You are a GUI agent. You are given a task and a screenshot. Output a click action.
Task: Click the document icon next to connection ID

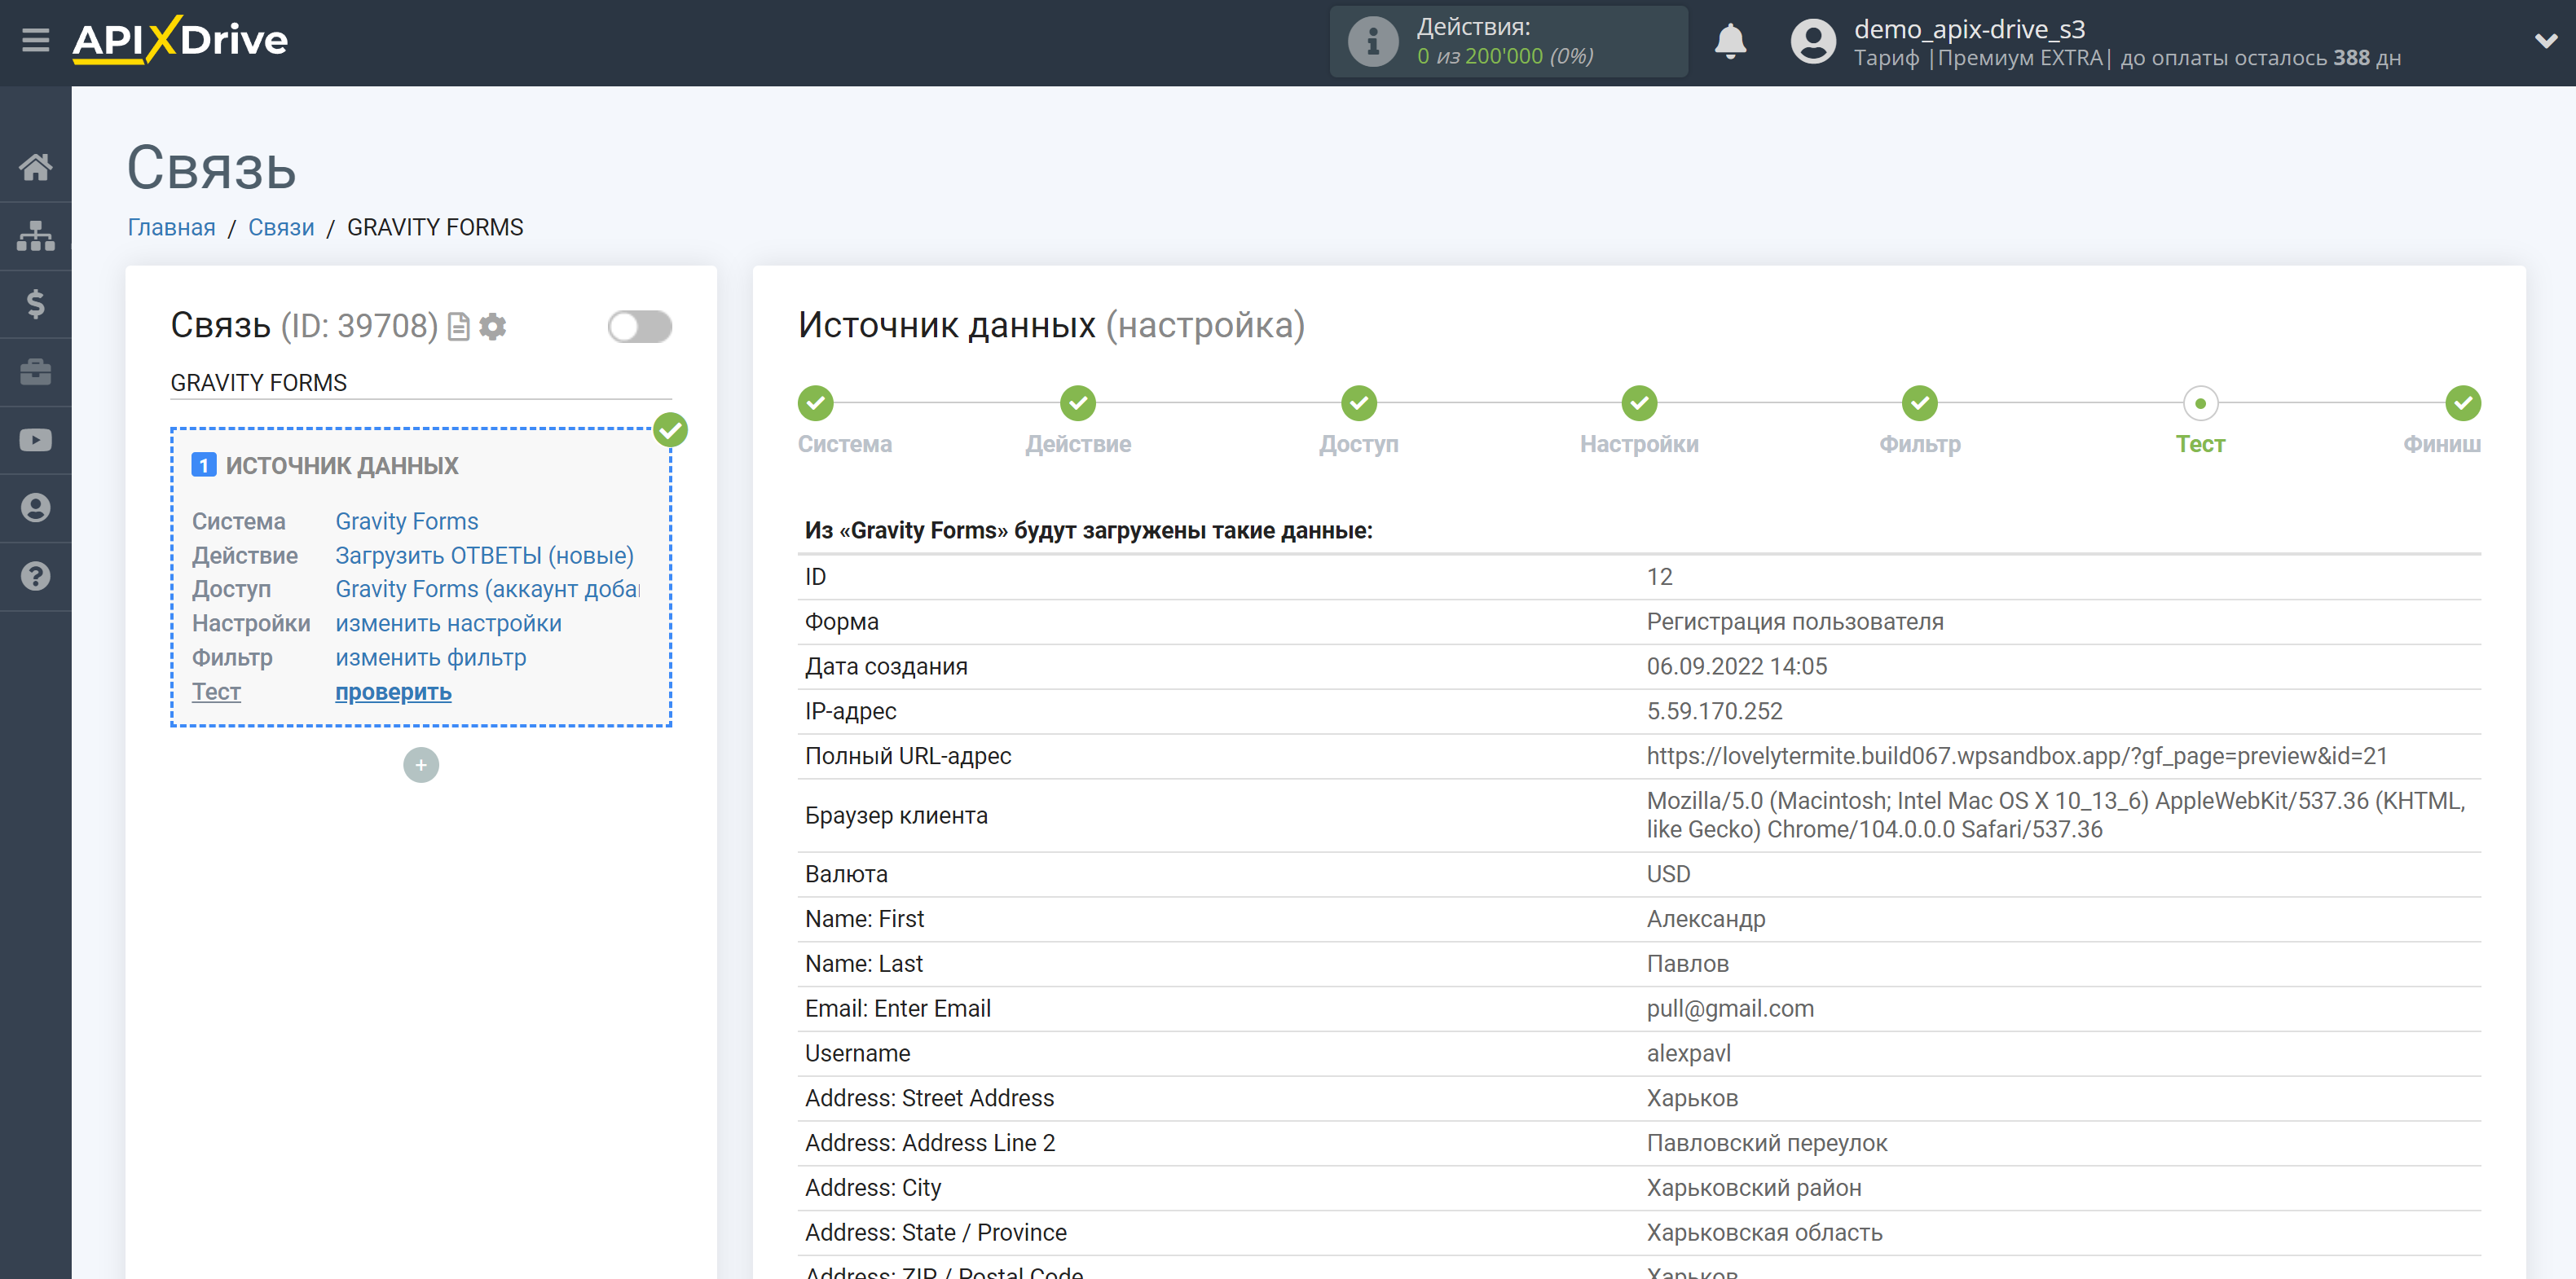tap(458, 327)
